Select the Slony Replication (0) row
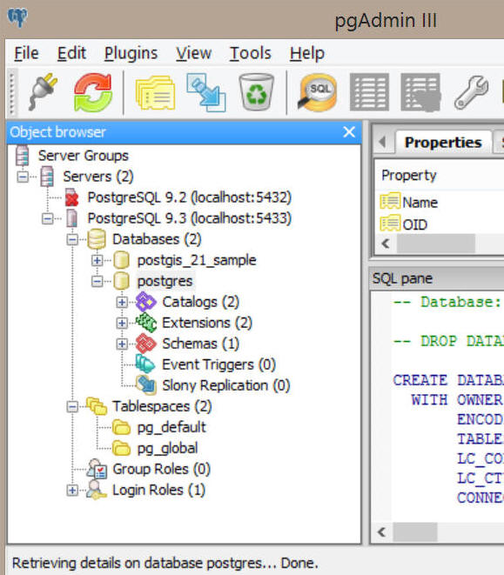 tap(226, 385)
